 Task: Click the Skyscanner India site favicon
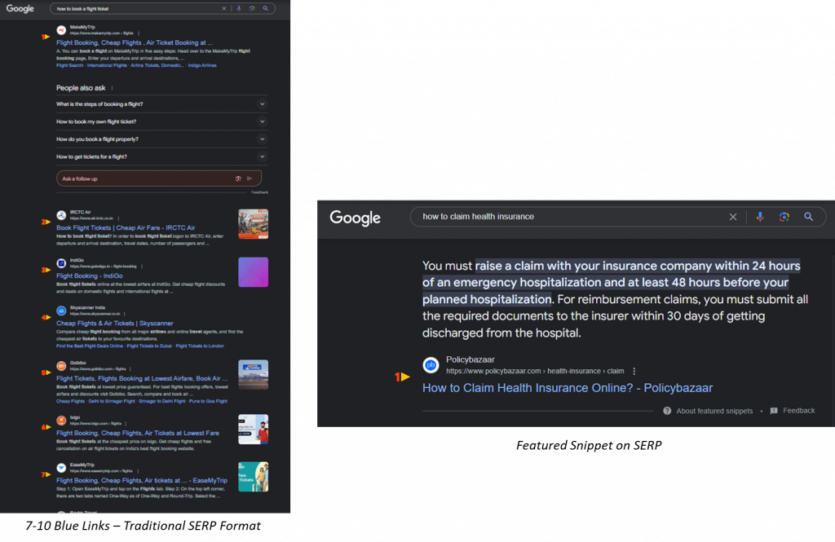pyautogui.click(x=61, y=311)
